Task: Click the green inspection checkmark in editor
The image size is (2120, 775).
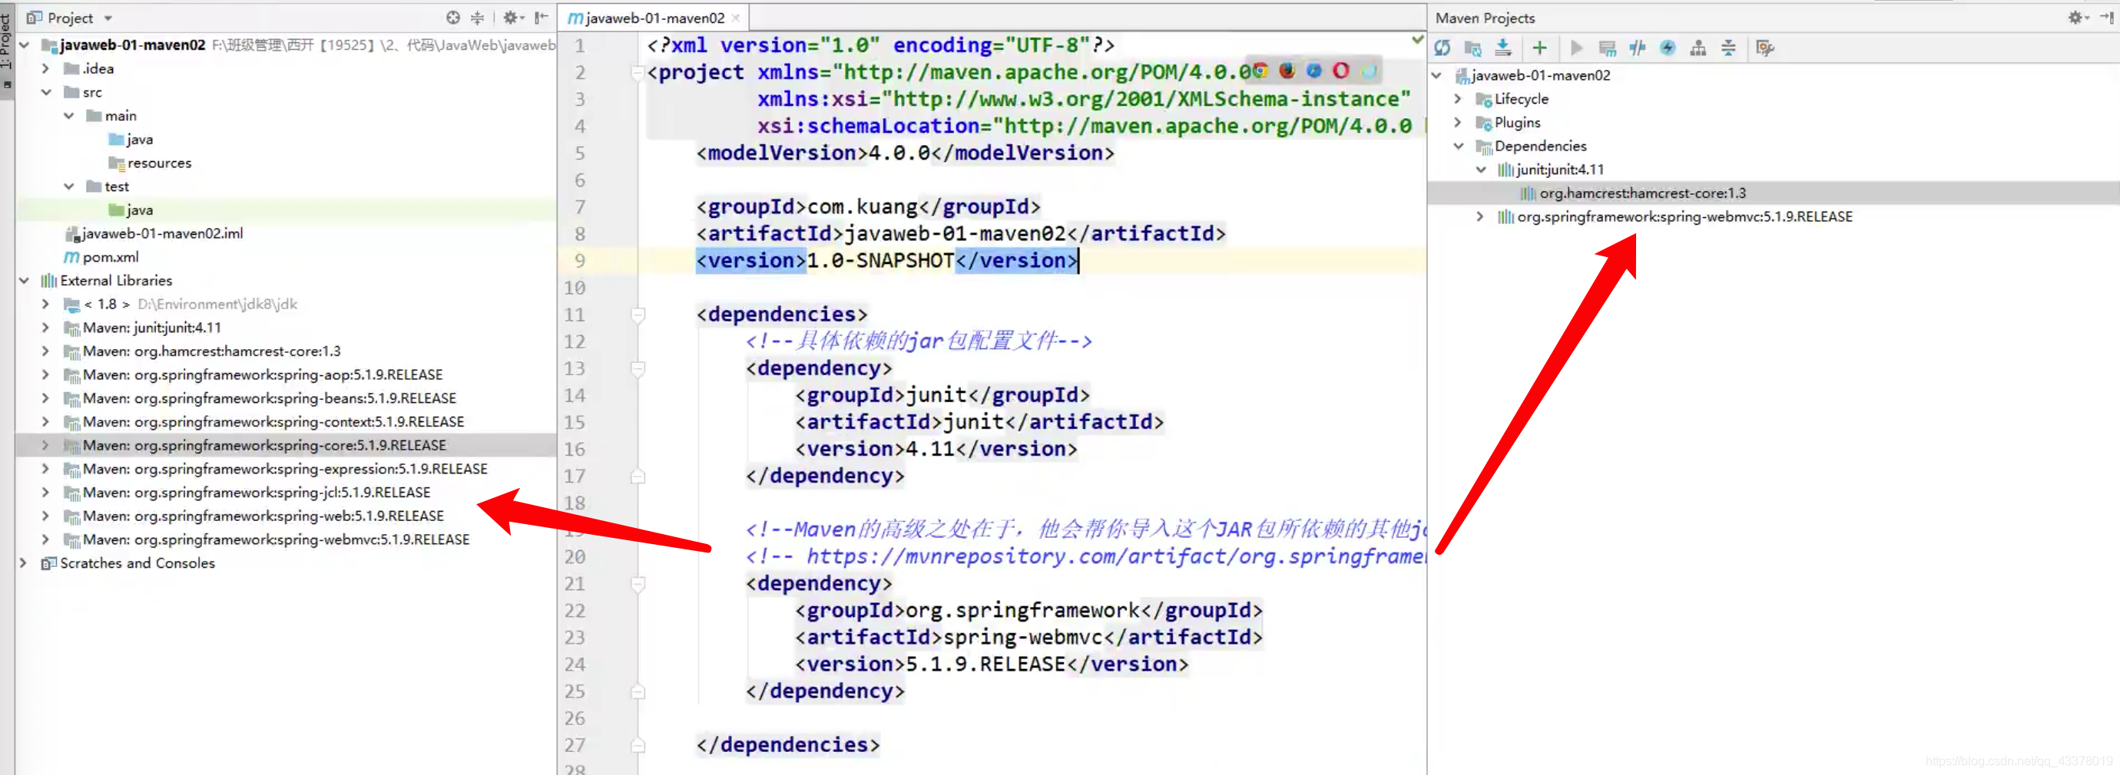Action: tap(1417, 39)
